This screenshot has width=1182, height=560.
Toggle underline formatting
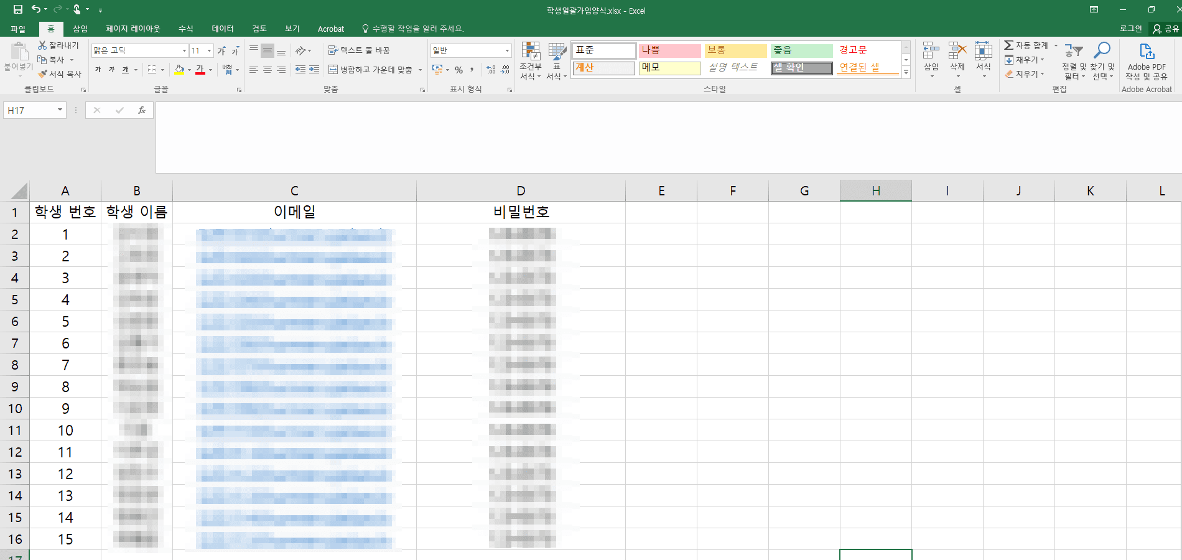point(125,70)
